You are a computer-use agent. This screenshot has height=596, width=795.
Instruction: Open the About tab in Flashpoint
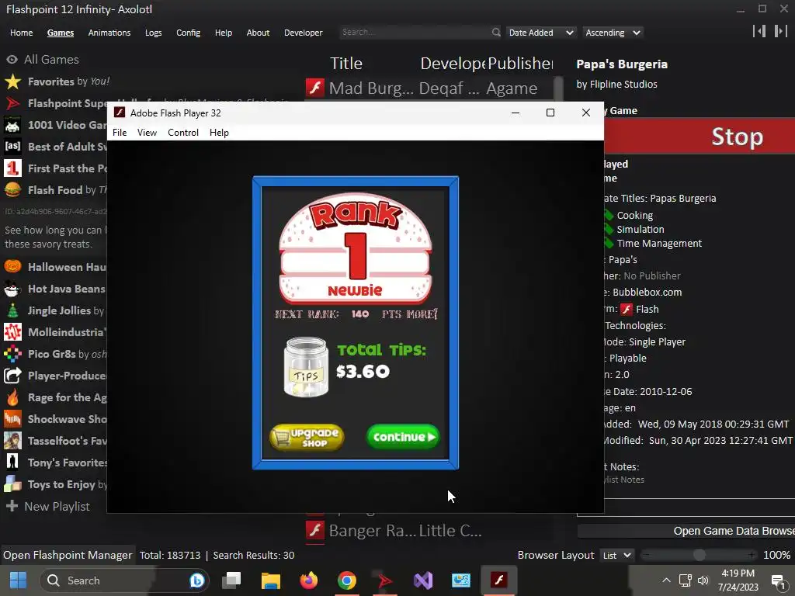click(x=258, y=33)
